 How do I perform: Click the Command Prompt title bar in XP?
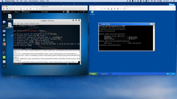(x=124, y=24)
